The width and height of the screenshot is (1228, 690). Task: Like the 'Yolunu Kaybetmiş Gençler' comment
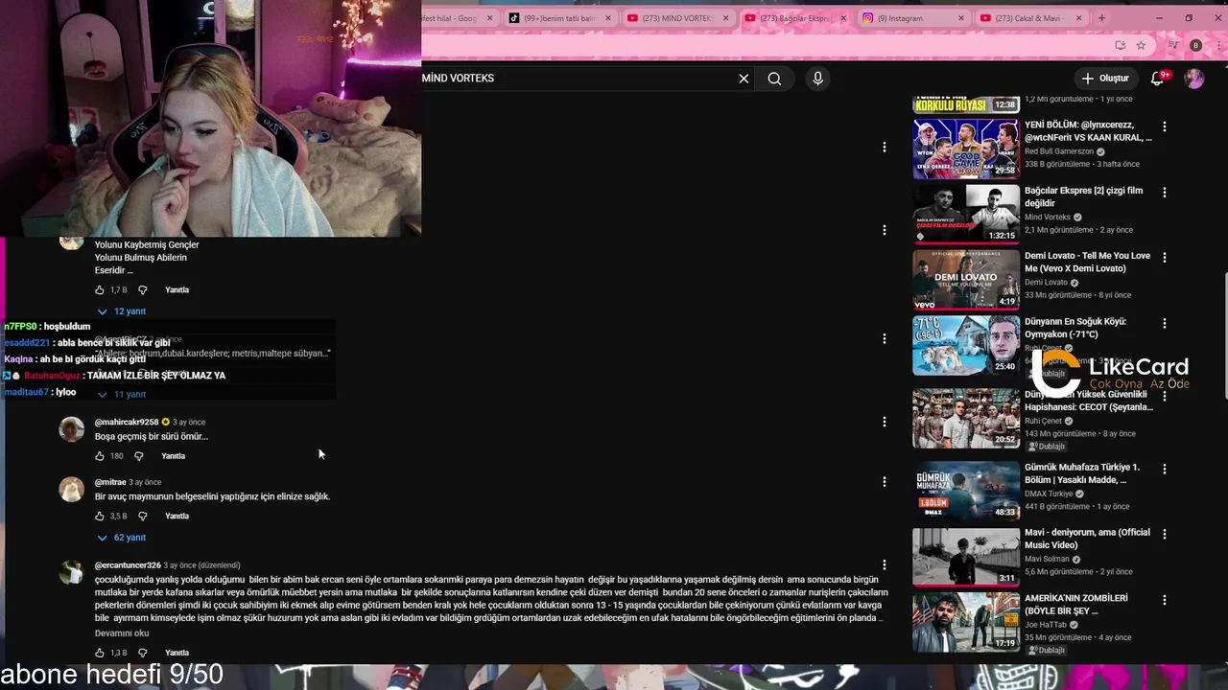click(100, 289)
